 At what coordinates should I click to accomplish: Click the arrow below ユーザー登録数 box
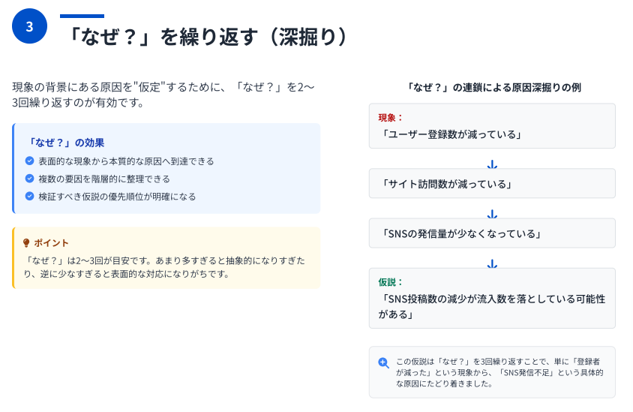[492, 164]
